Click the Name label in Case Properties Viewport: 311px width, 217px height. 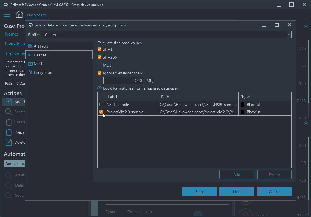12,34
